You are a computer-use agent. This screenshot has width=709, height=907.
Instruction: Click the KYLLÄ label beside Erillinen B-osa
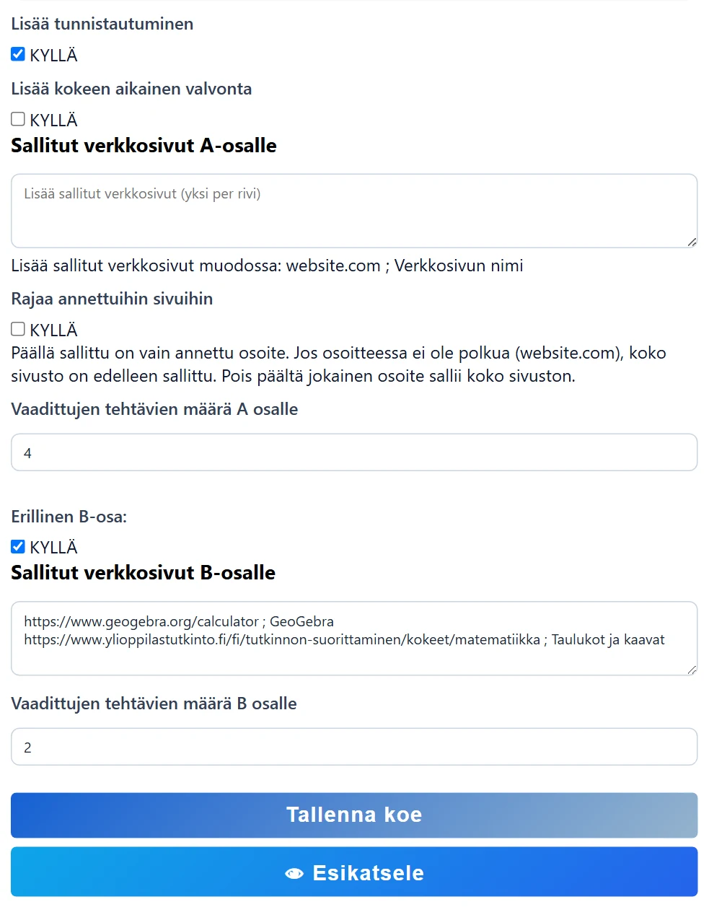click(53, 548)
